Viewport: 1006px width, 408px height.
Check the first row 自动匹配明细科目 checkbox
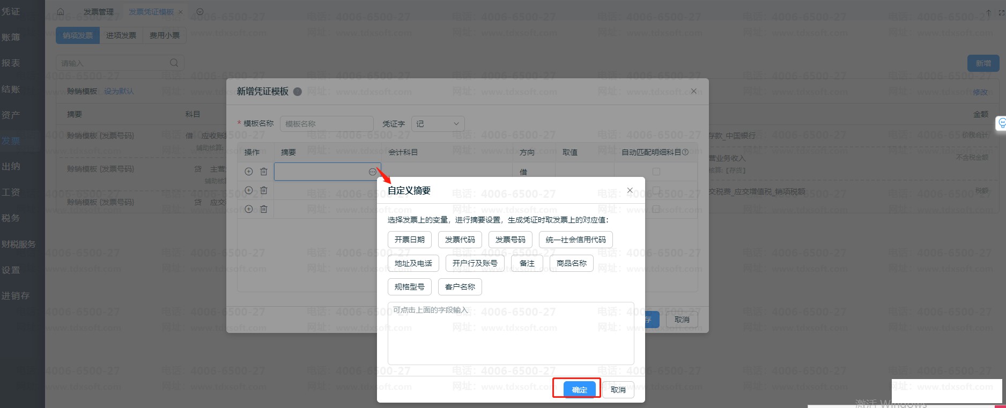(x=656, y=172)
